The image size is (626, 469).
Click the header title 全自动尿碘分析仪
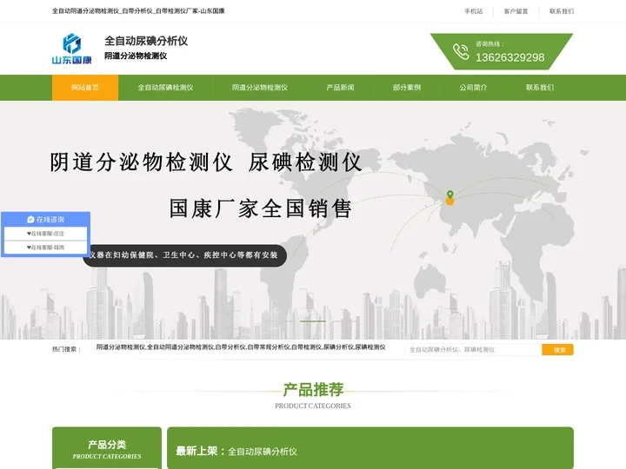click(146, 41)
